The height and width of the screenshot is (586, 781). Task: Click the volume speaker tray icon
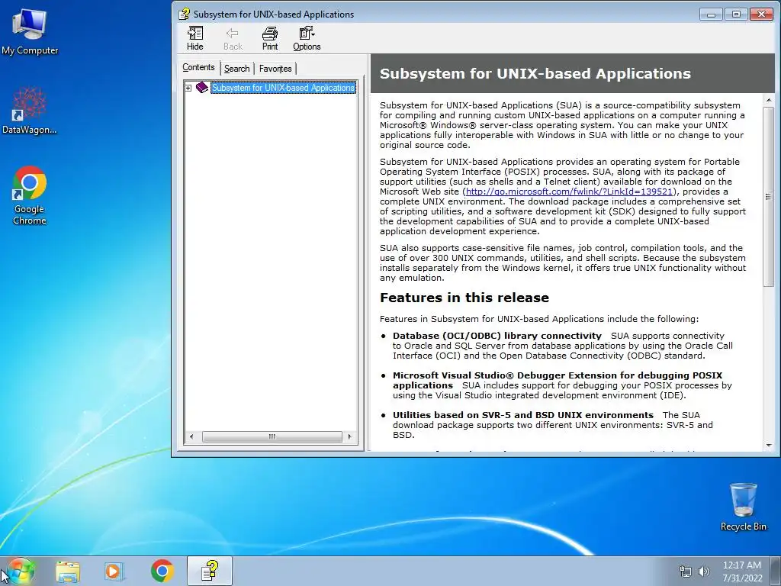pos(704,572)
